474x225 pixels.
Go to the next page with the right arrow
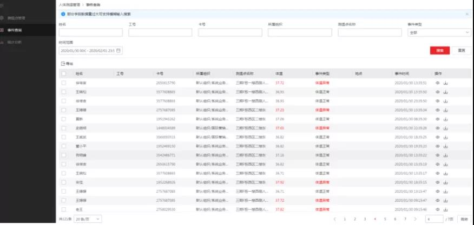(x=415, y=219)
